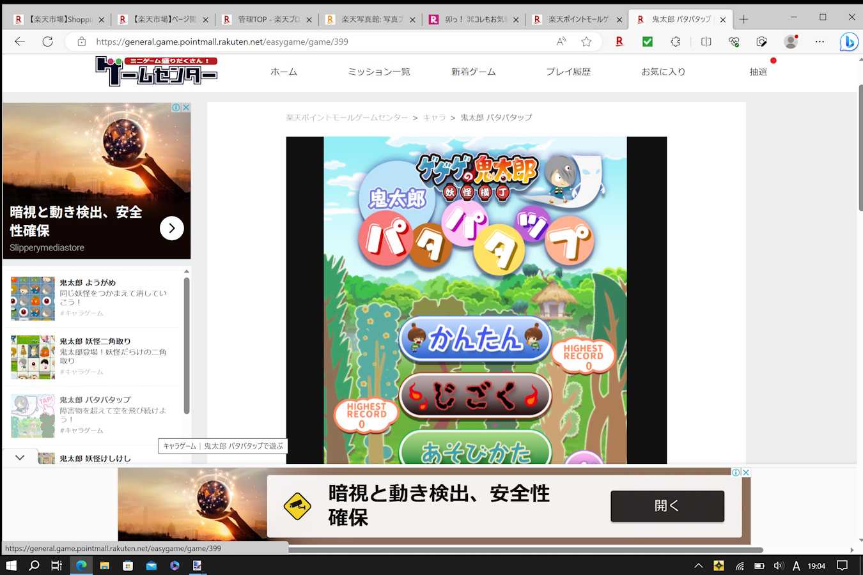Open the Bing Copilot sidebar
863x575 pixels.
(848, 42)
